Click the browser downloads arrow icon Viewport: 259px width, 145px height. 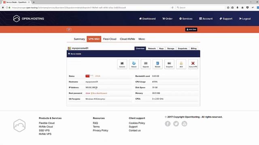coord(238,8)
